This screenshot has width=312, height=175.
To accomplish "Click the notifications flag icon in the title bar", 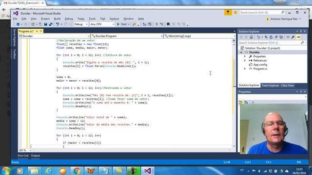I will [x=228, y=13].
